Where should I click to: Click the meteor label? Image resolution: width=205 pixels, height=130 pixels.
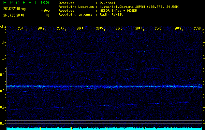pyautogui.click(x=45, y=11)
